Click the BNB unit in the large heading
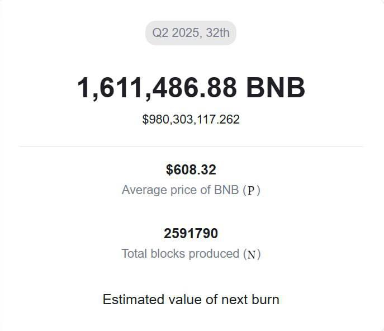 (276, 87)
